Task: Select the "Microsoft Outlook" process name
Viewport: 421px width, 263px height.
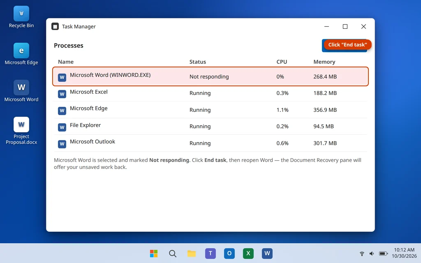Action: pos(93,142)
